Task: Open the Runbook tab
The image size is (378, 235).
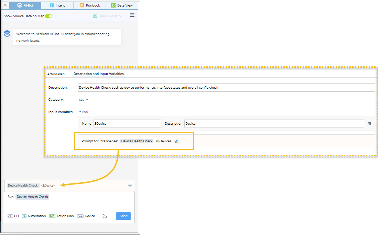Action: coord(90,5)
